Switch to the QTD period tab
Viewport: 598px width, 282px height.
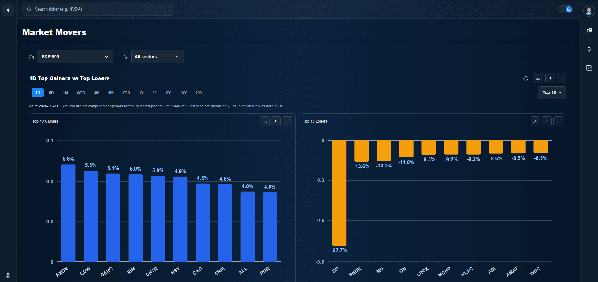coord(81,93)
